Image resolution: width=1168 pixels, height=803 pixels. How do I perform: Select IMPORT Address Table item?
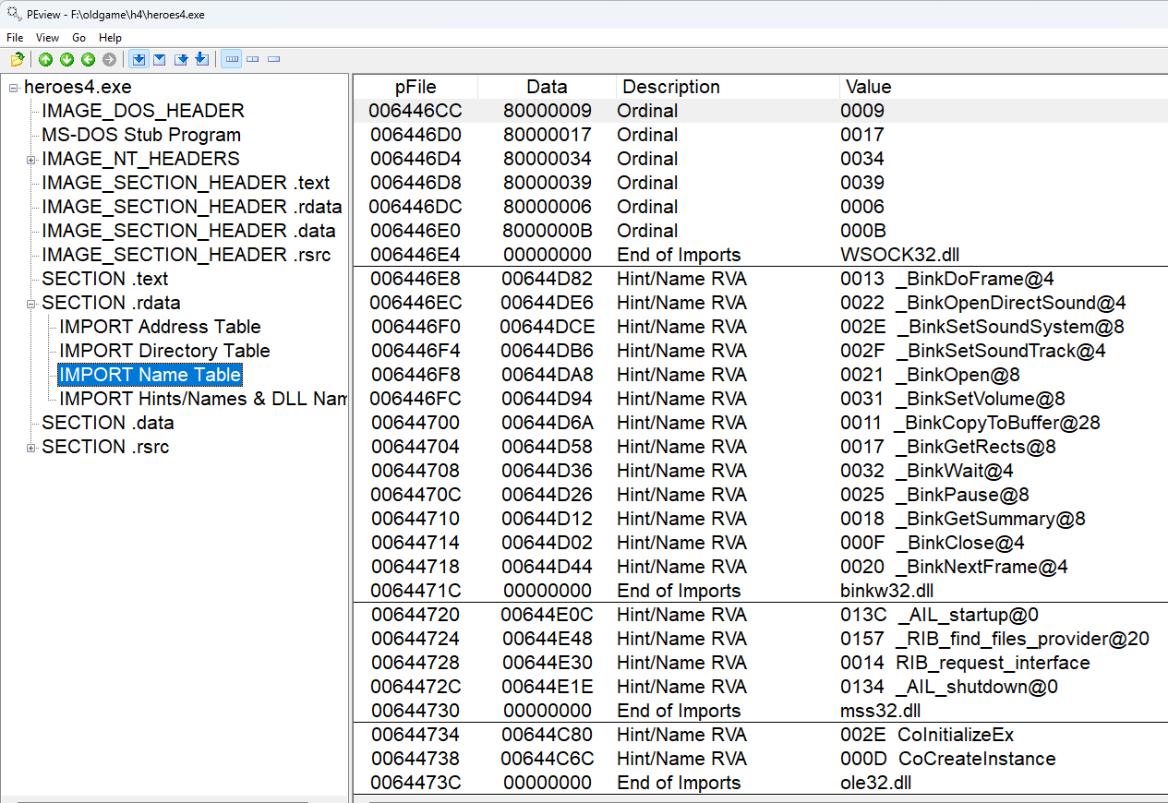coord(160,327)
